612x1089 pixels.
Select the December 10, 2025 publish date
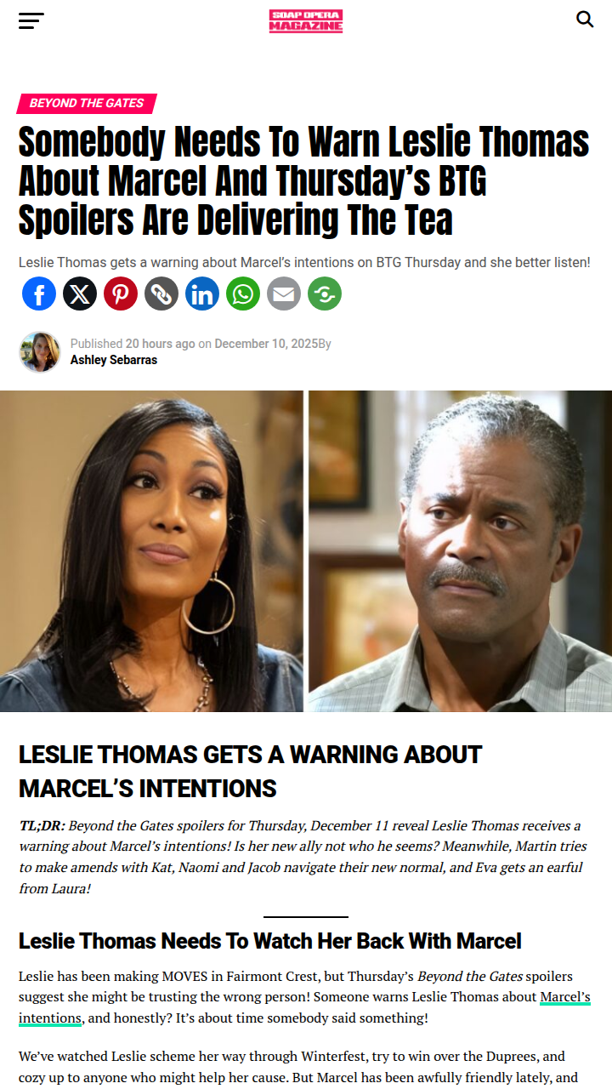(266, 344)
